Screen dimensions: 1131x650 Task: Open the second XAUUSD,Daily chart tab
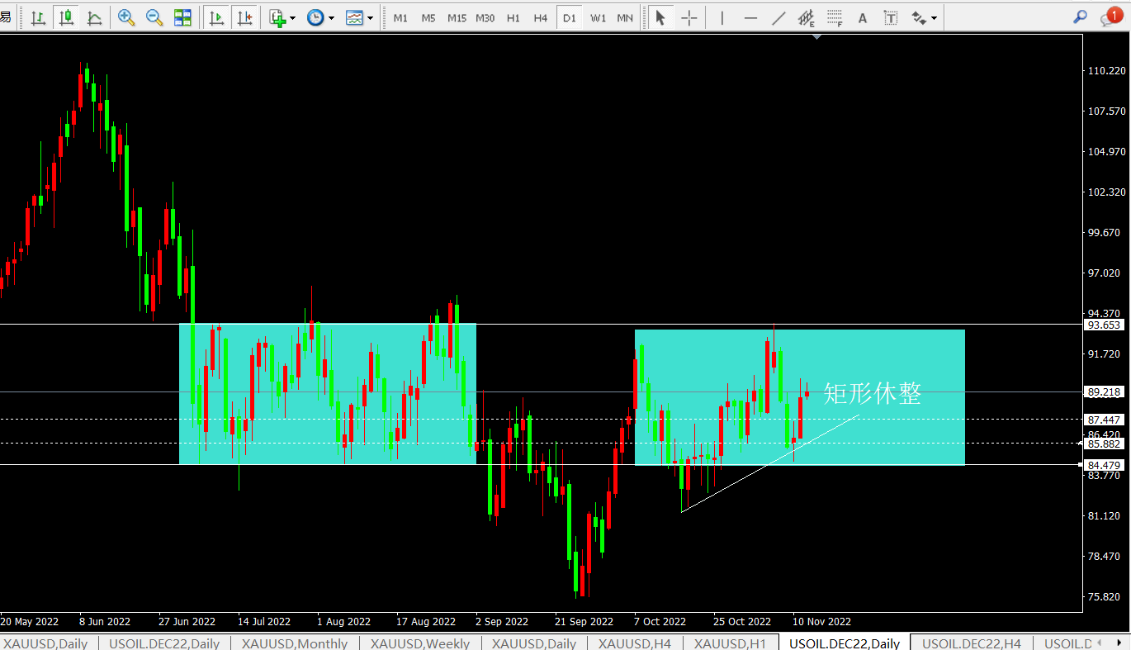coord(534,643)
